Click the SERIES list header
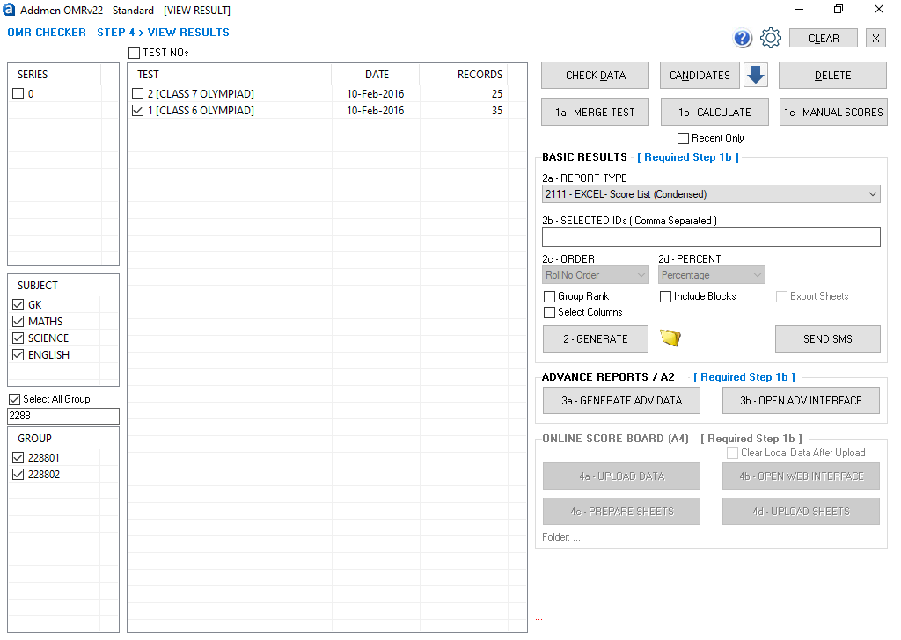This screenshot has width=901, height=640. point(55,75)
